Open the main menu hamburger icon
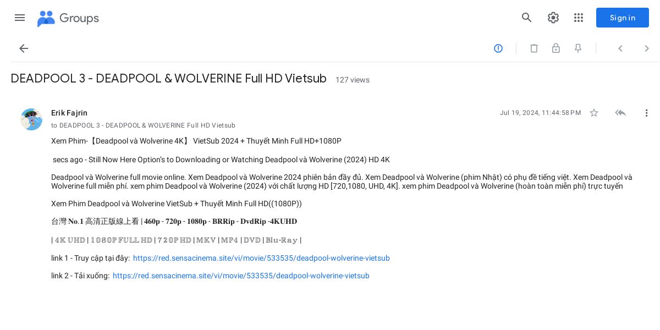660x330 pixels. point(20,18)
